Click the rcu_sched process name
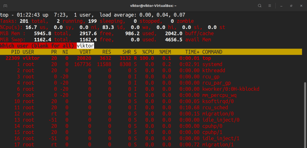This screenshot has height=148, width=307. point(215,108)
